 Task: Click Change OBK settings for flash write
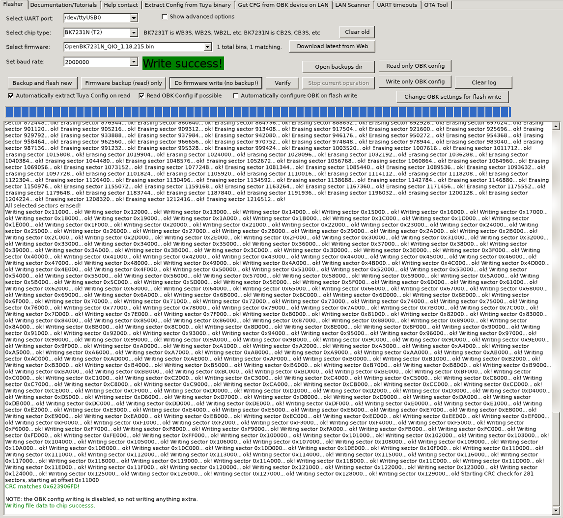[452, 97]
